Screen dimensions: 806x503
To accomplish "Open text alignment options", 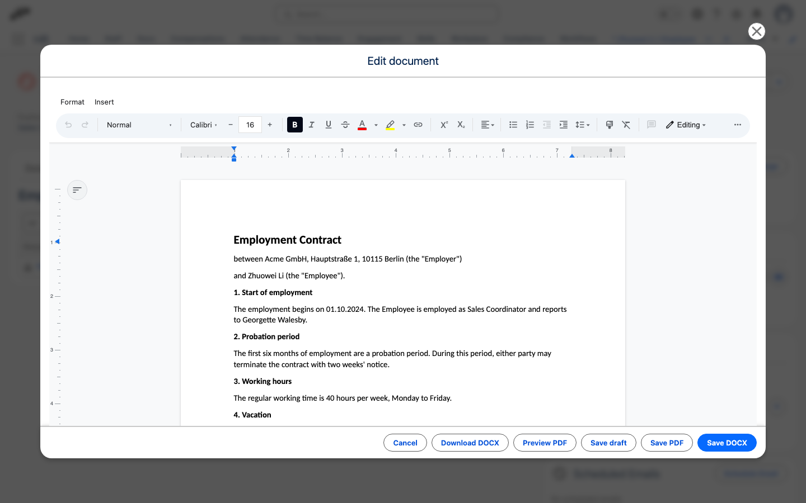I will tap(488, 125).
